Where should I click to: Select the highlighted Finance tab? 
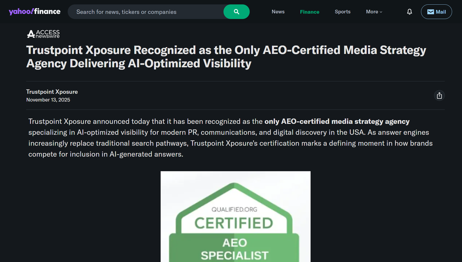tap(309, 12)
